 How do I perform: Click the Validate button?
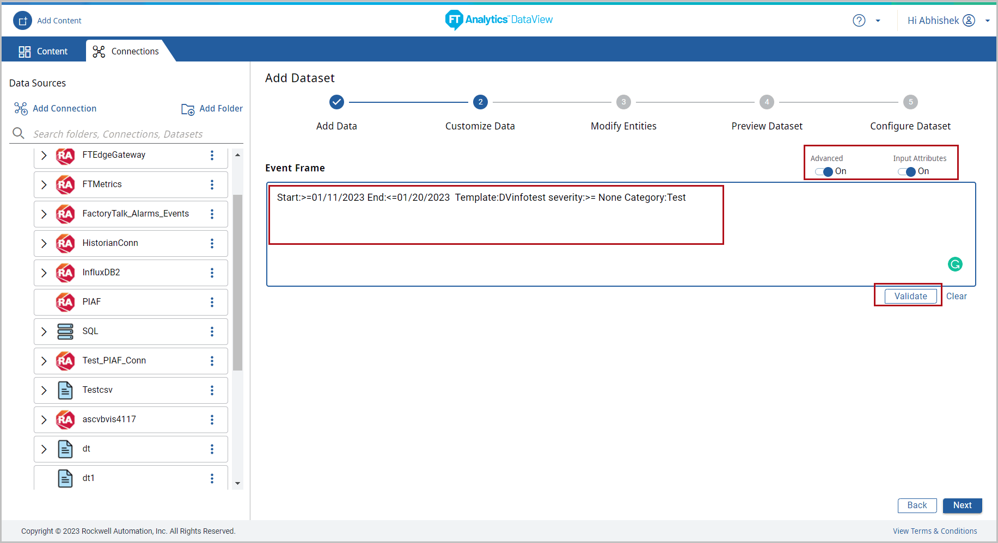coord(910,296)
